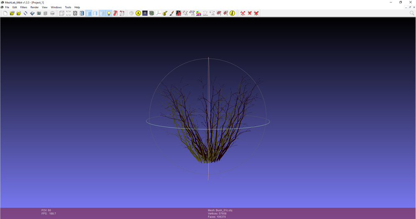
Task: Reload the mesh with the blue arrows icon
Action: point(25,13)
